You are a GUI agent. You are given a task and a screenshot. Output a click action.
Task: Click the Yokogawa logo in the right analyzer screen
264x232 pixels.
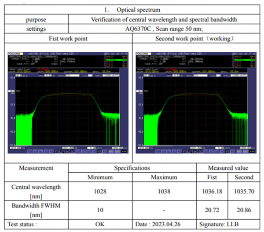(143, 54)
